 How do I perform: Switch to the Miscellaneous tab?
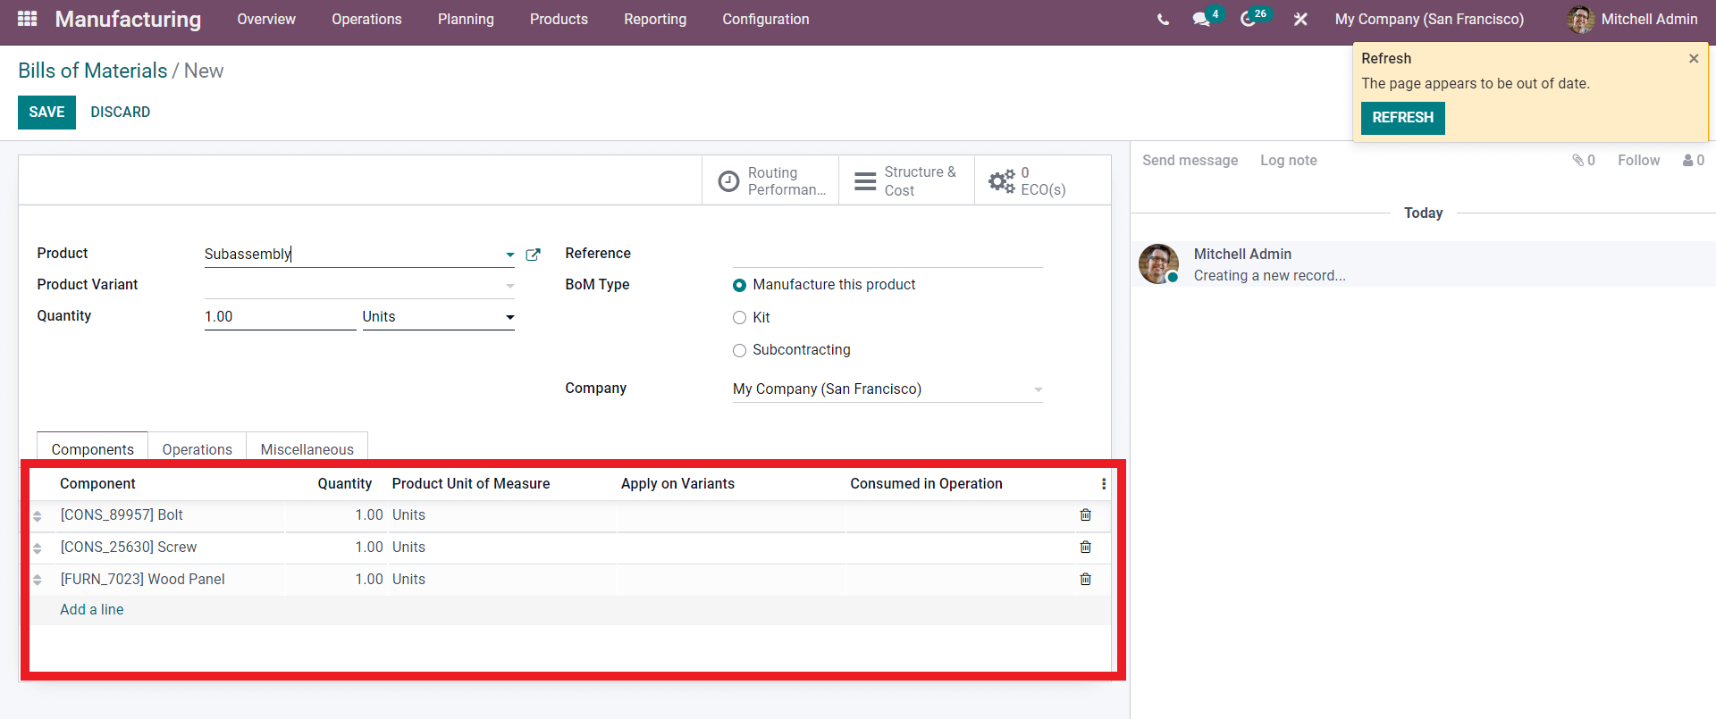pos(307,448)
